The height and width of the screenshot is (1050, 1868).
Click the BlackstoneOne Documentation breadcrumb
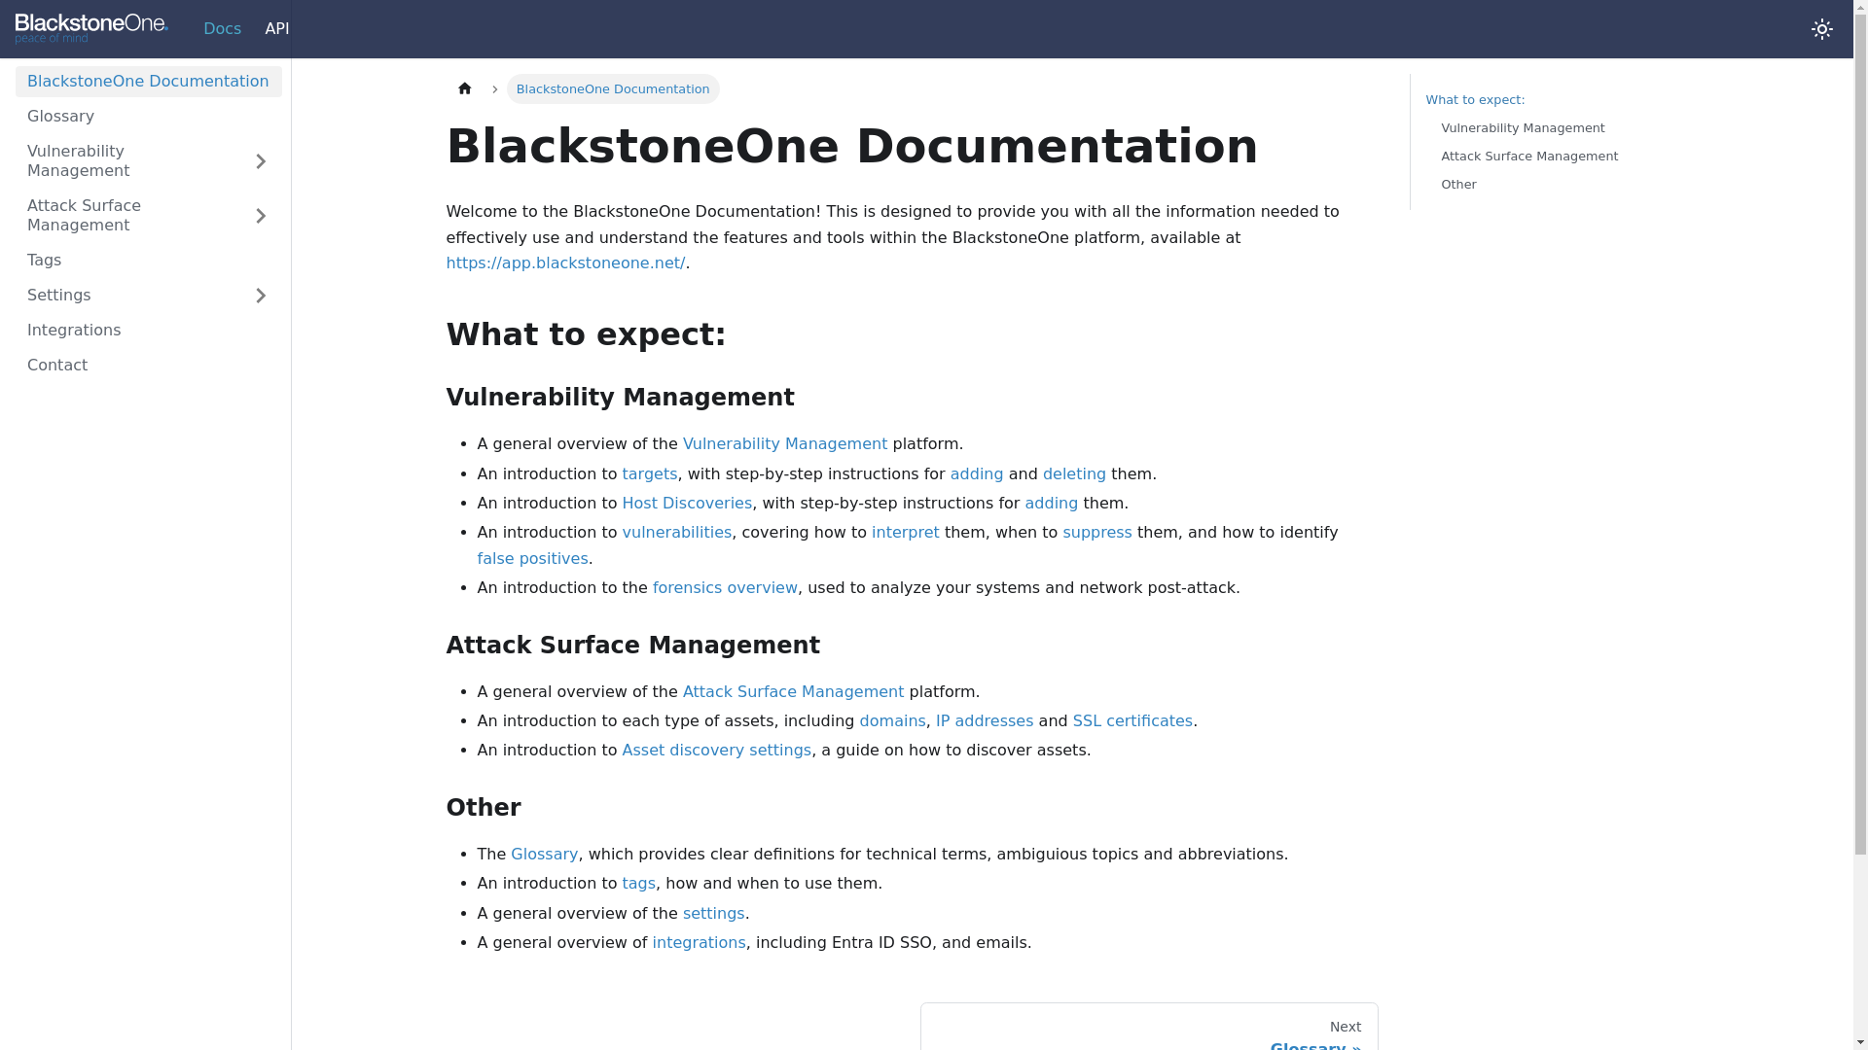tap(613, 89)
